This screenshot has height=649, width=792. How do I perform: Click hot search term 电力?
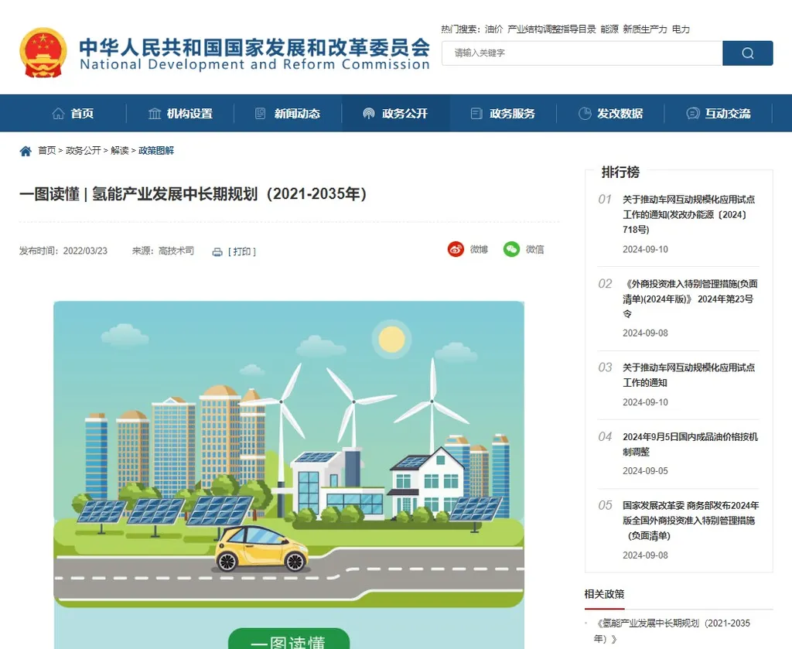(x=681, y=29)
